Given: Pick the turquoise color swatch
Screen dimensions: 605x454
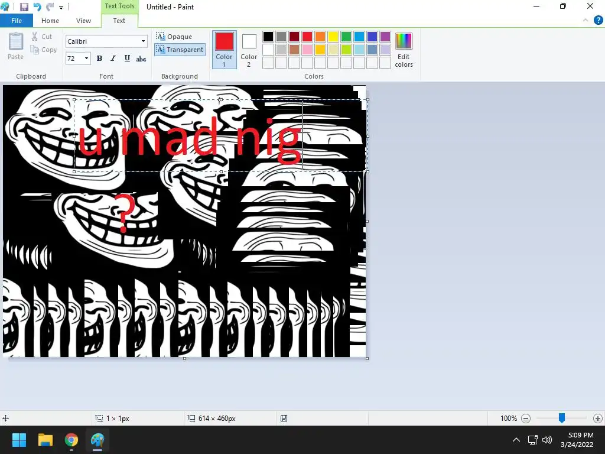Looking at the screenshot, I should pos(359,37).
